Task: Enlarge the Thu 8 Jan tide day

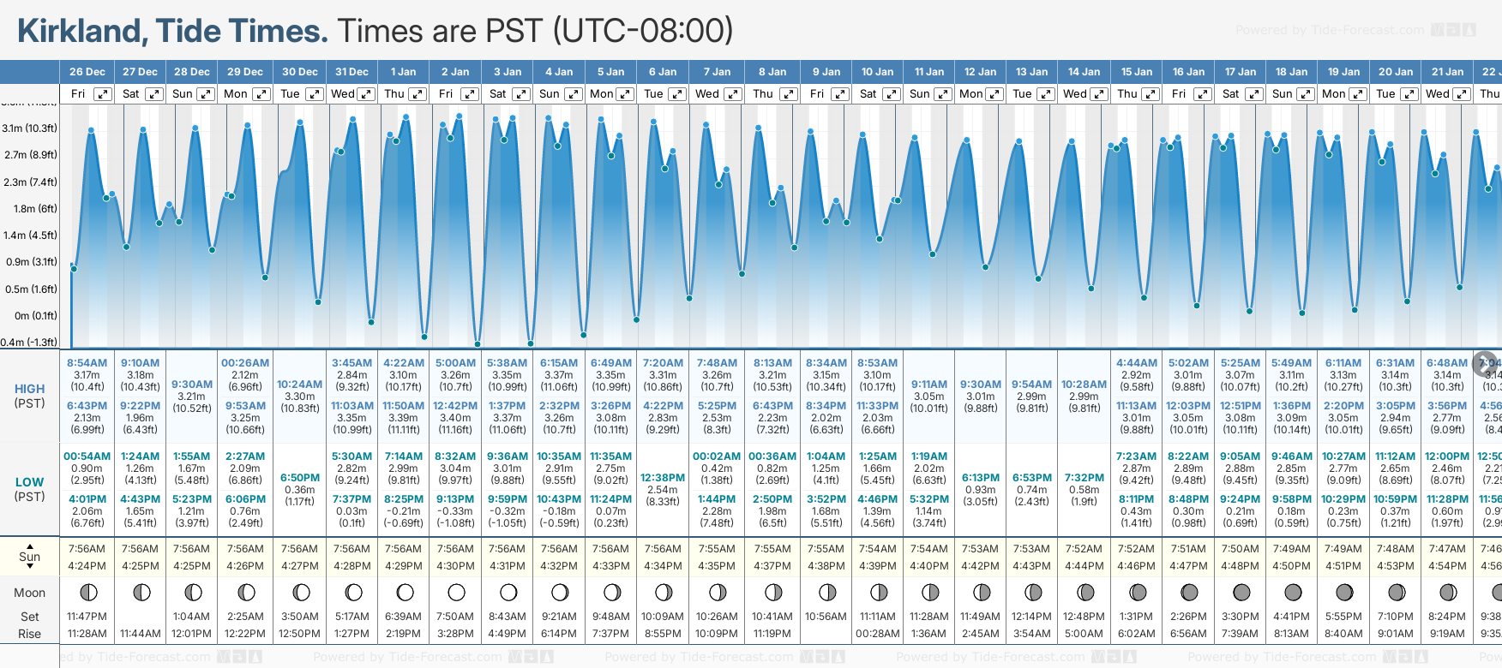Action: coord(788,94)
